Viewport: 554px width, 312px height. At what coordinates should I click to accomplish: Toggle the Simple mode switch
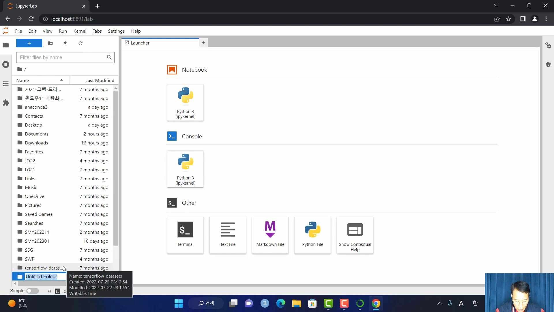(x=33, y=291)
